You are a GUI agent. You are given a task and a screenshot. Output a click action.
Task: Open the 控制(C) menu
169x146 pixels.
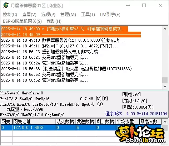coord(10,15)
